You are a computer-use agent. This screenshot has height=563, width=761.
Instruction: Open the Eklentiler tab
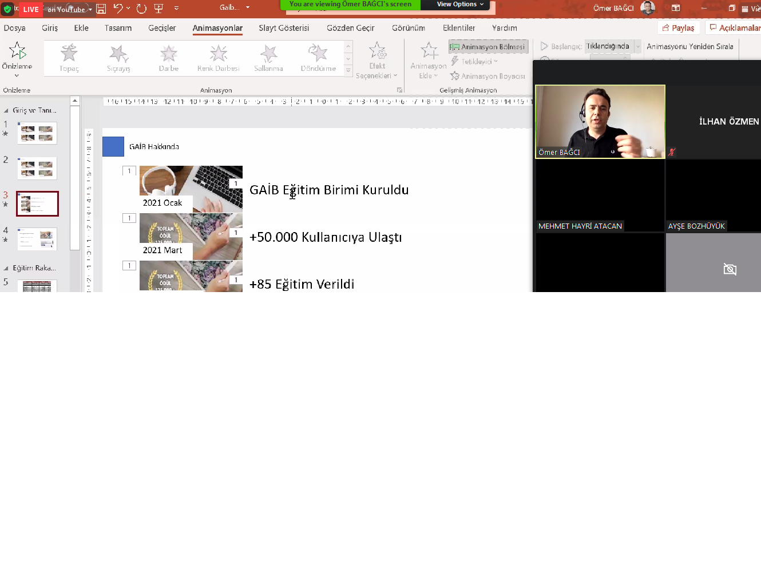click(x=459, y=28)
